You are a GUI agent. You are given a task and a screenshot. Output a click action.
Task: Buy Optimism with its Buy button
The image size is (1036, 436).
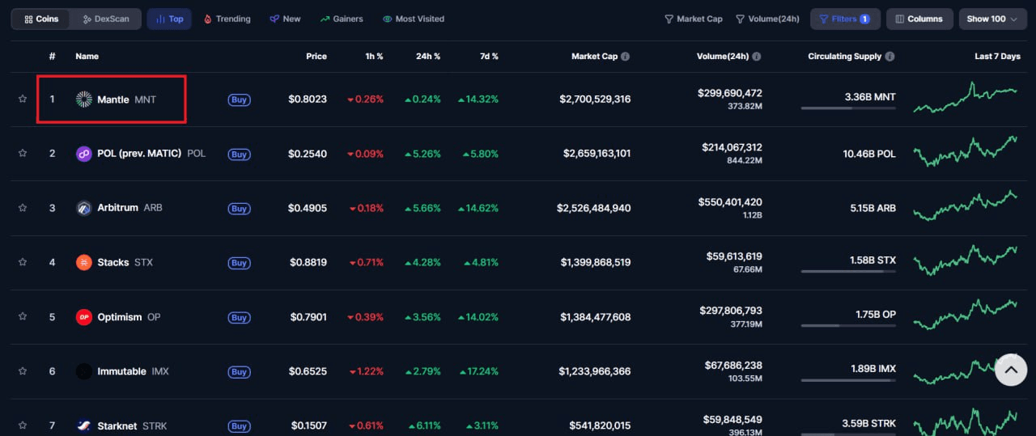click(x=239, y=317)
